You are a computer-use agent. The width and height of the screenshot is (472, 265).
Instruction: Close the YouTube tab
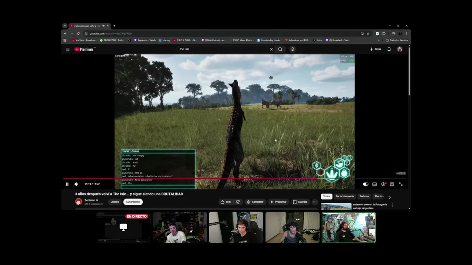point(108,26)
